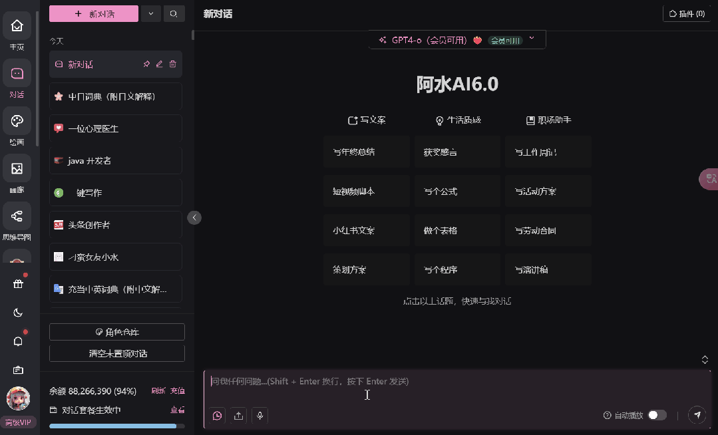The width and height of the screenshot is (718, 435).
Task: Click the 充值 recharge link
Action: (177, 391)
